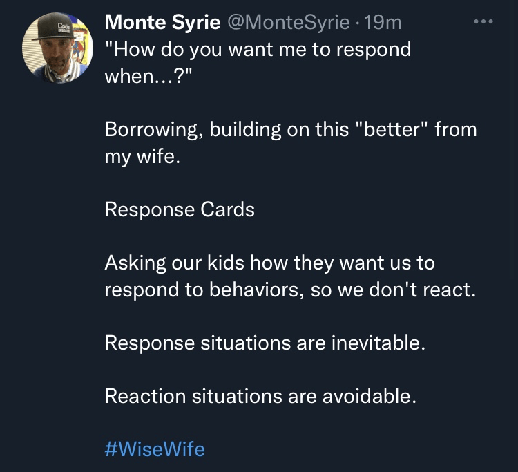The width and height of the screenshot is (518, 472).
Task: Open the three-dot more options menu
Action: pos(483,22)
